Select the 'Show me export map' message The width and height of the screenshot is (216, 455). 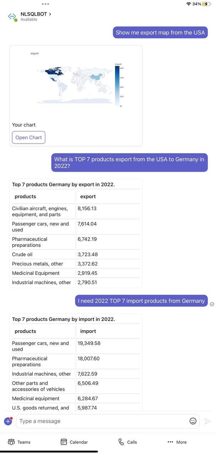tap(160, 32)
